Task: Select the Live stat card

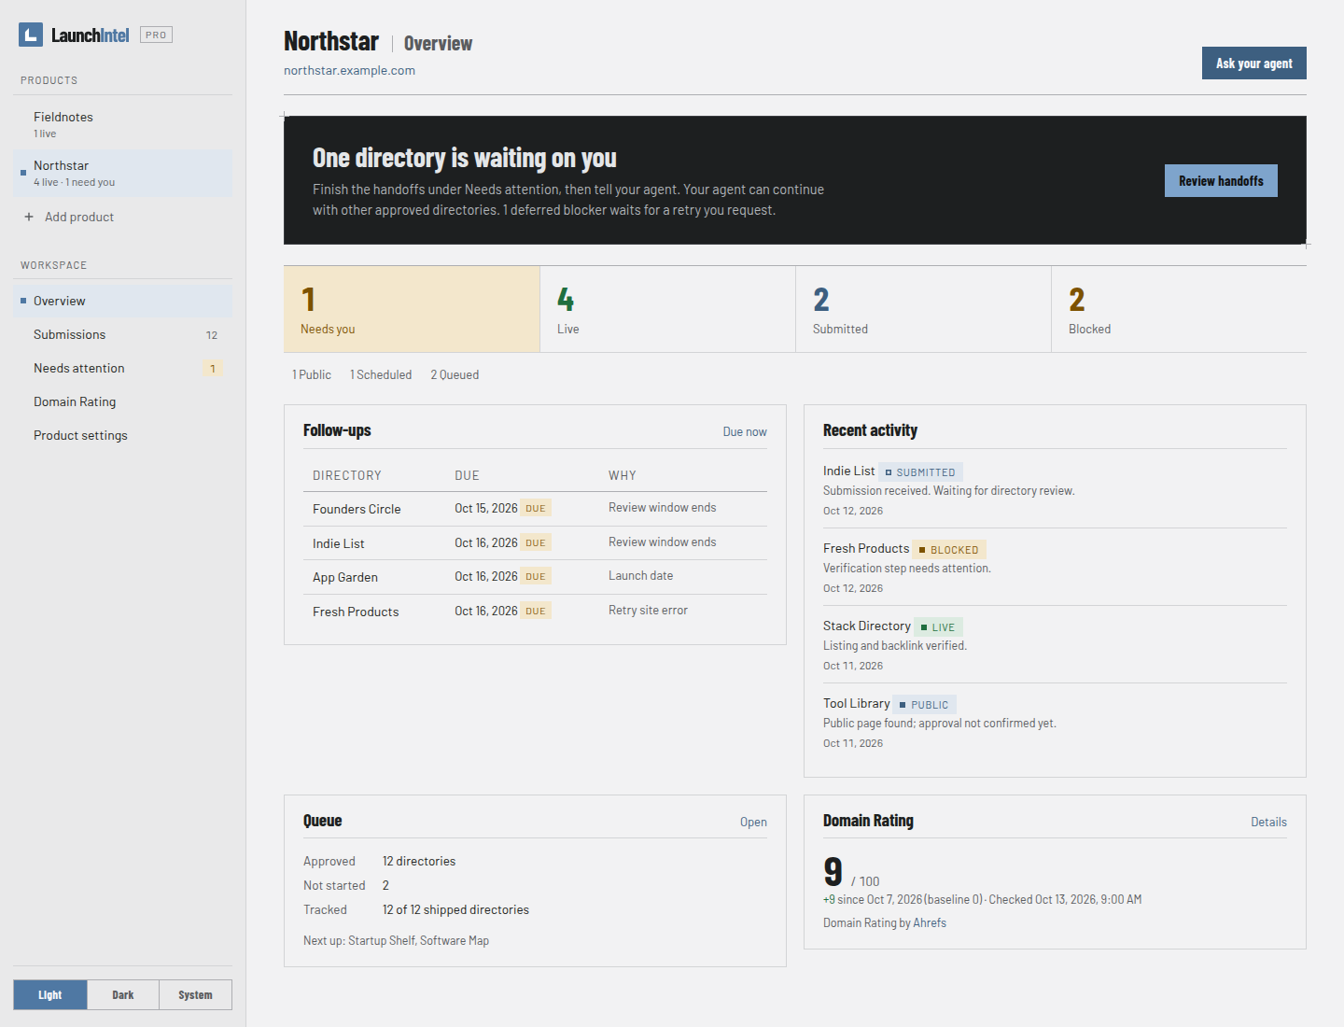Action: pos(667,309)
